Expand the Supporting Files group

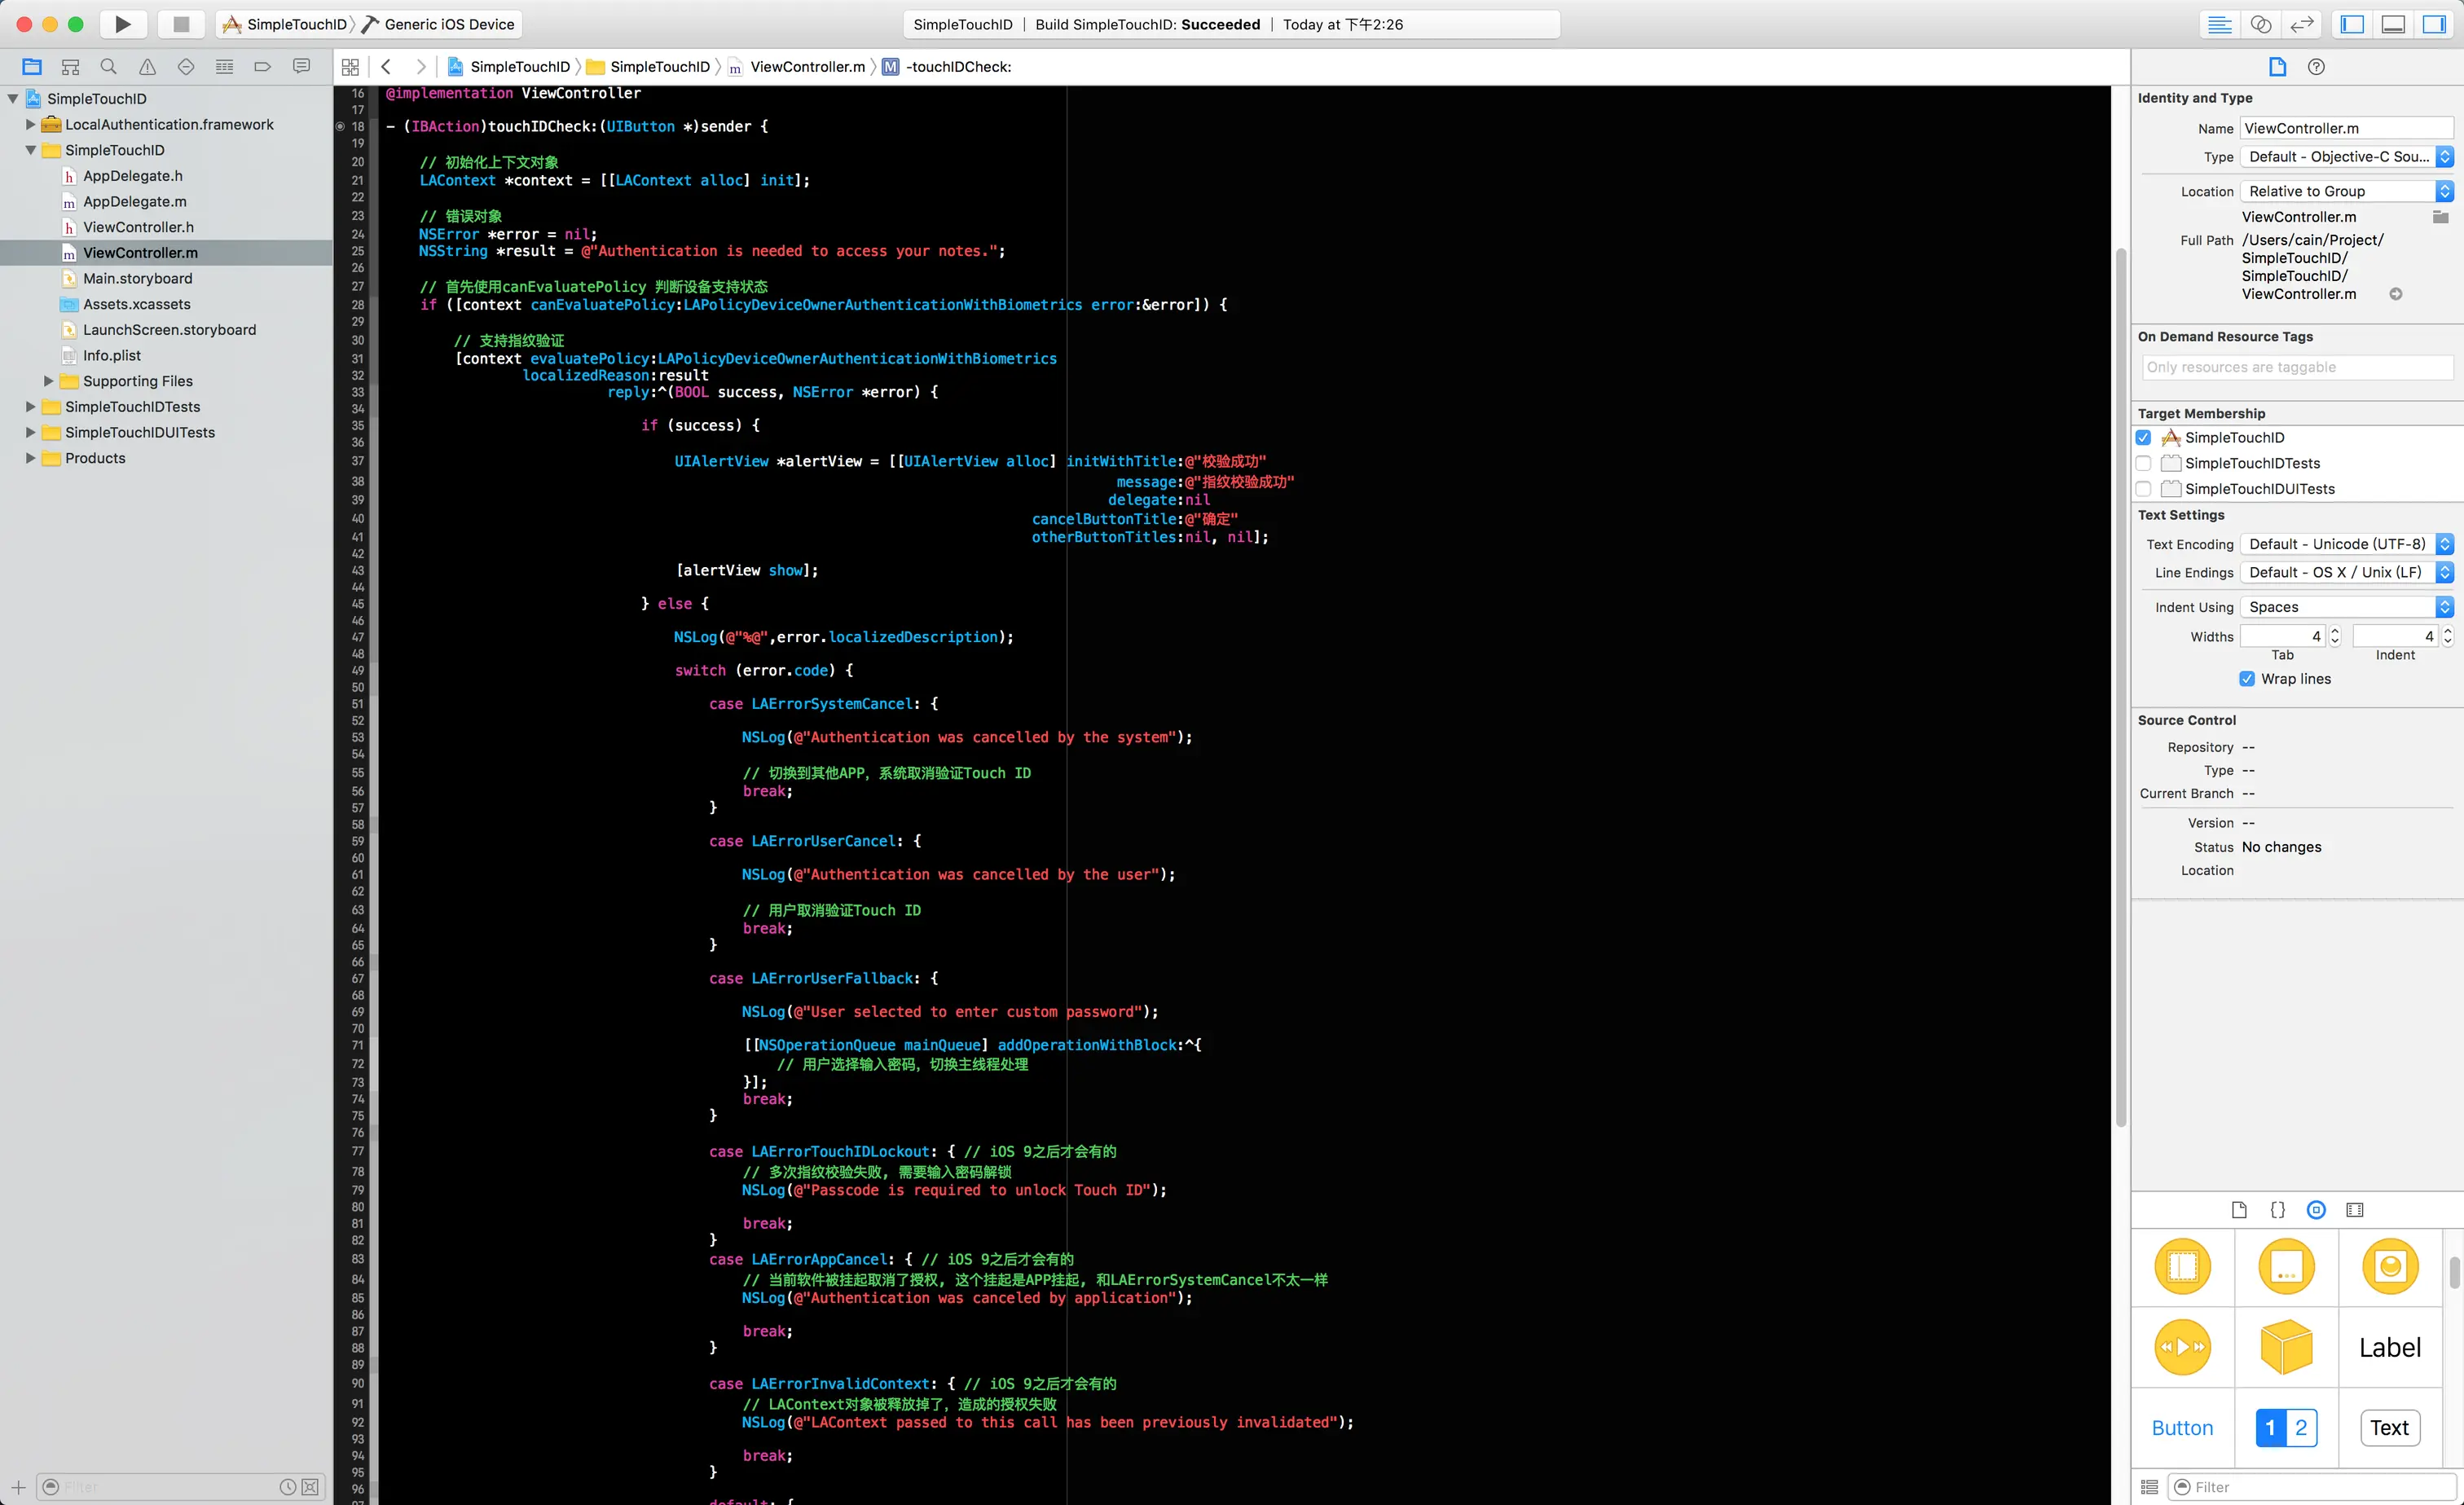pos(48,381)
